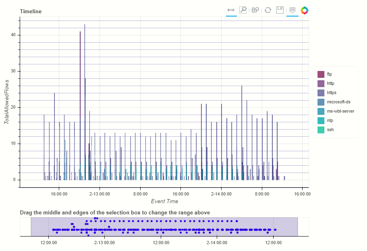The image size is (367, 251).
Task: Select the http legend label
Action: [330, 83]
